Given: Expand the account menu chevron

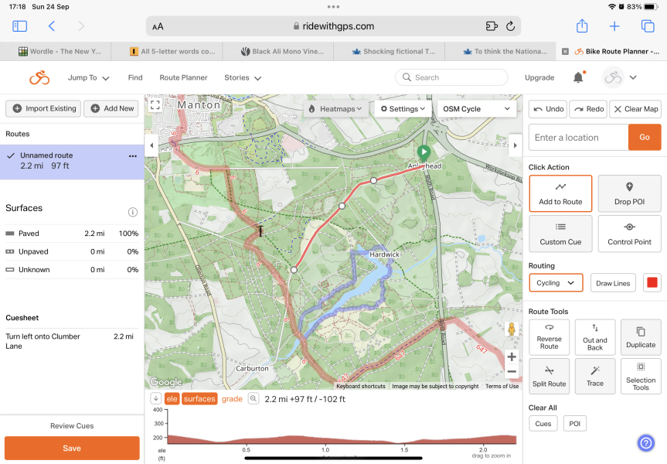Looking at the screenshot, I should [633, 77].
